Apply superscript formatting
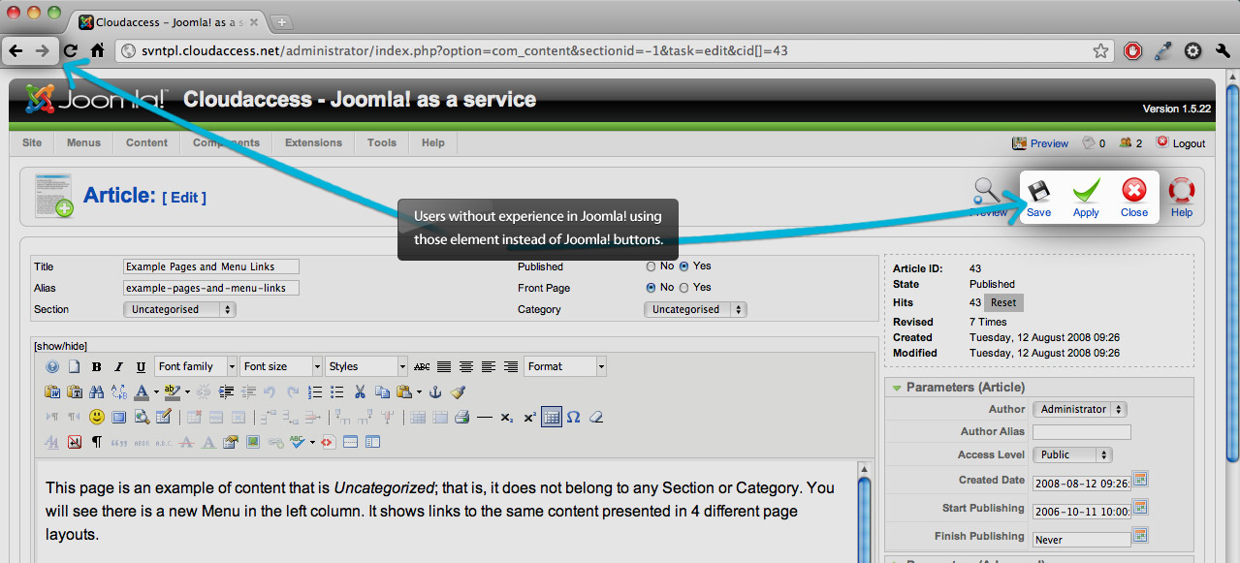This screenshot has height=563, width=1240. coord(529,418)
